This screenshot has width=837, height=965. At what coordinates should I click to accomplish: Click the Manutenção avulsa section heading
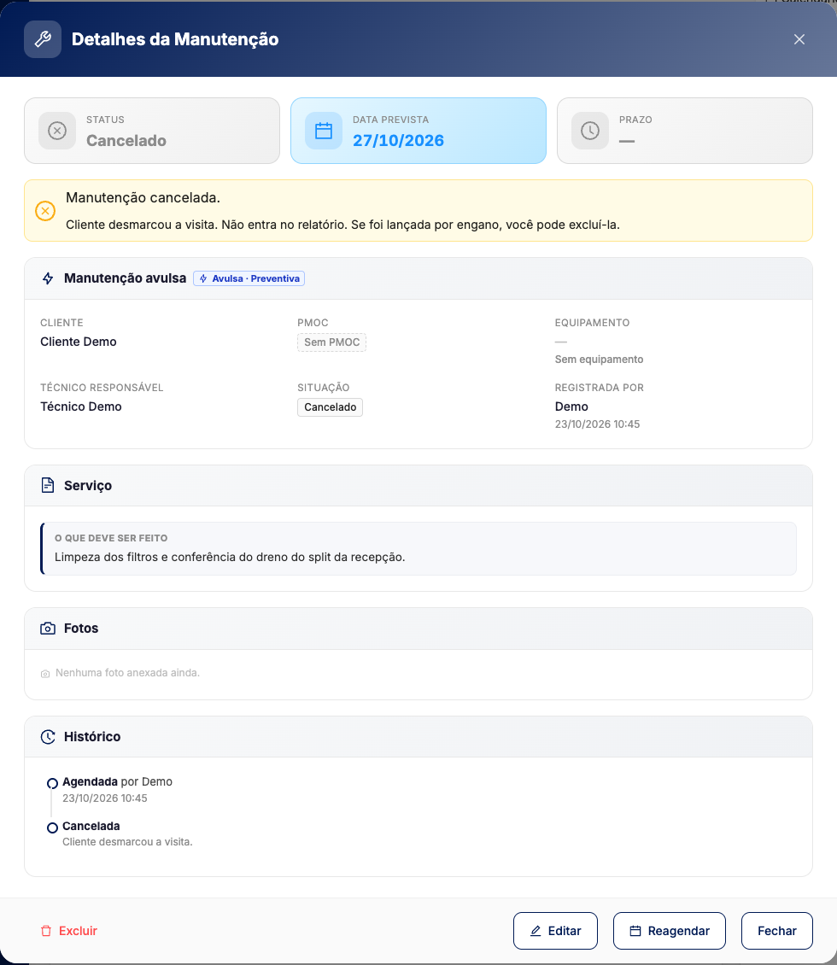click(125, 278)
